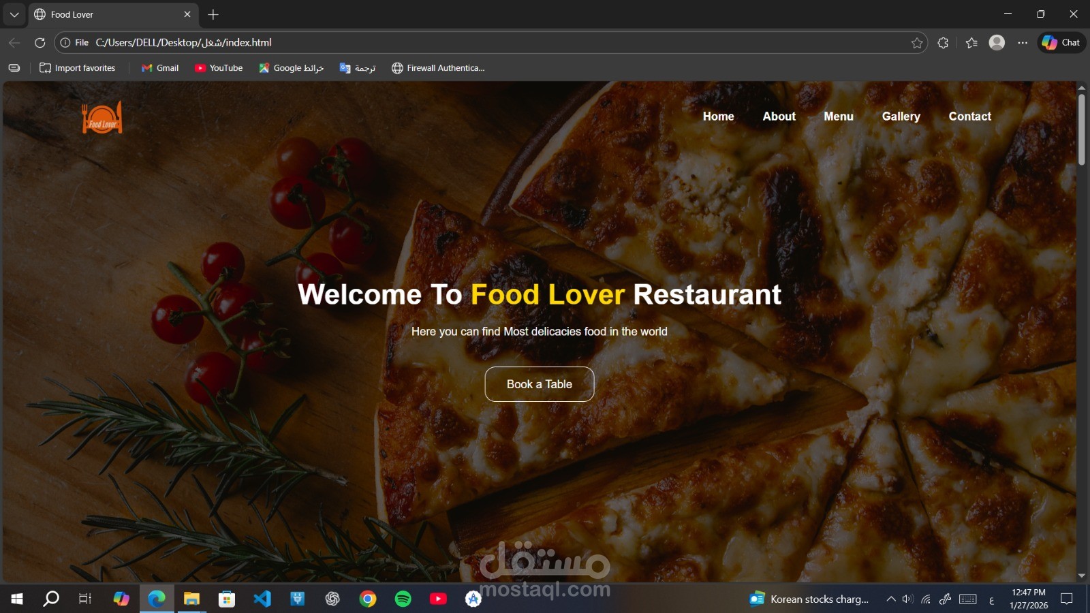Click the address bar URL field
This screenshot has width=1090, height=613.
[490, 42]
